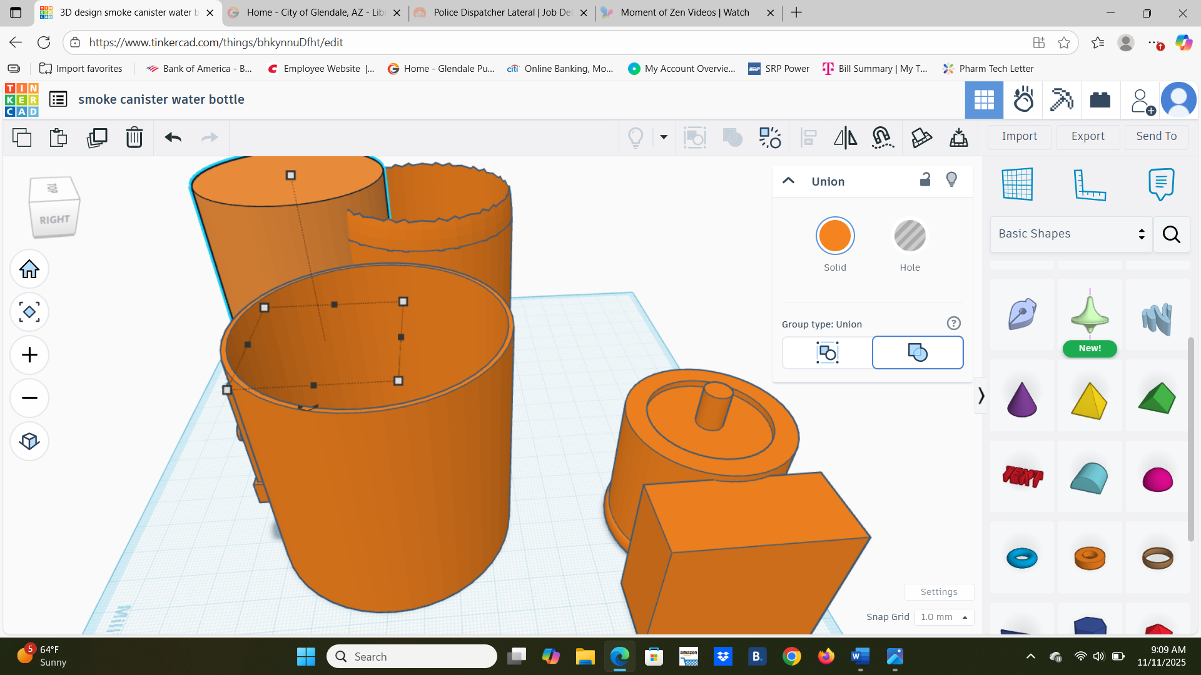
Task: Add a Workplane from the panel
Action: 1018,184
